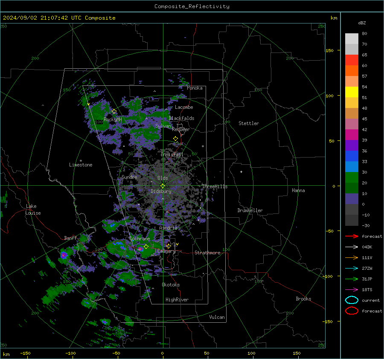The image size is (384, 359).
Task: Select the Hanna label
Action: click(298, 190)
